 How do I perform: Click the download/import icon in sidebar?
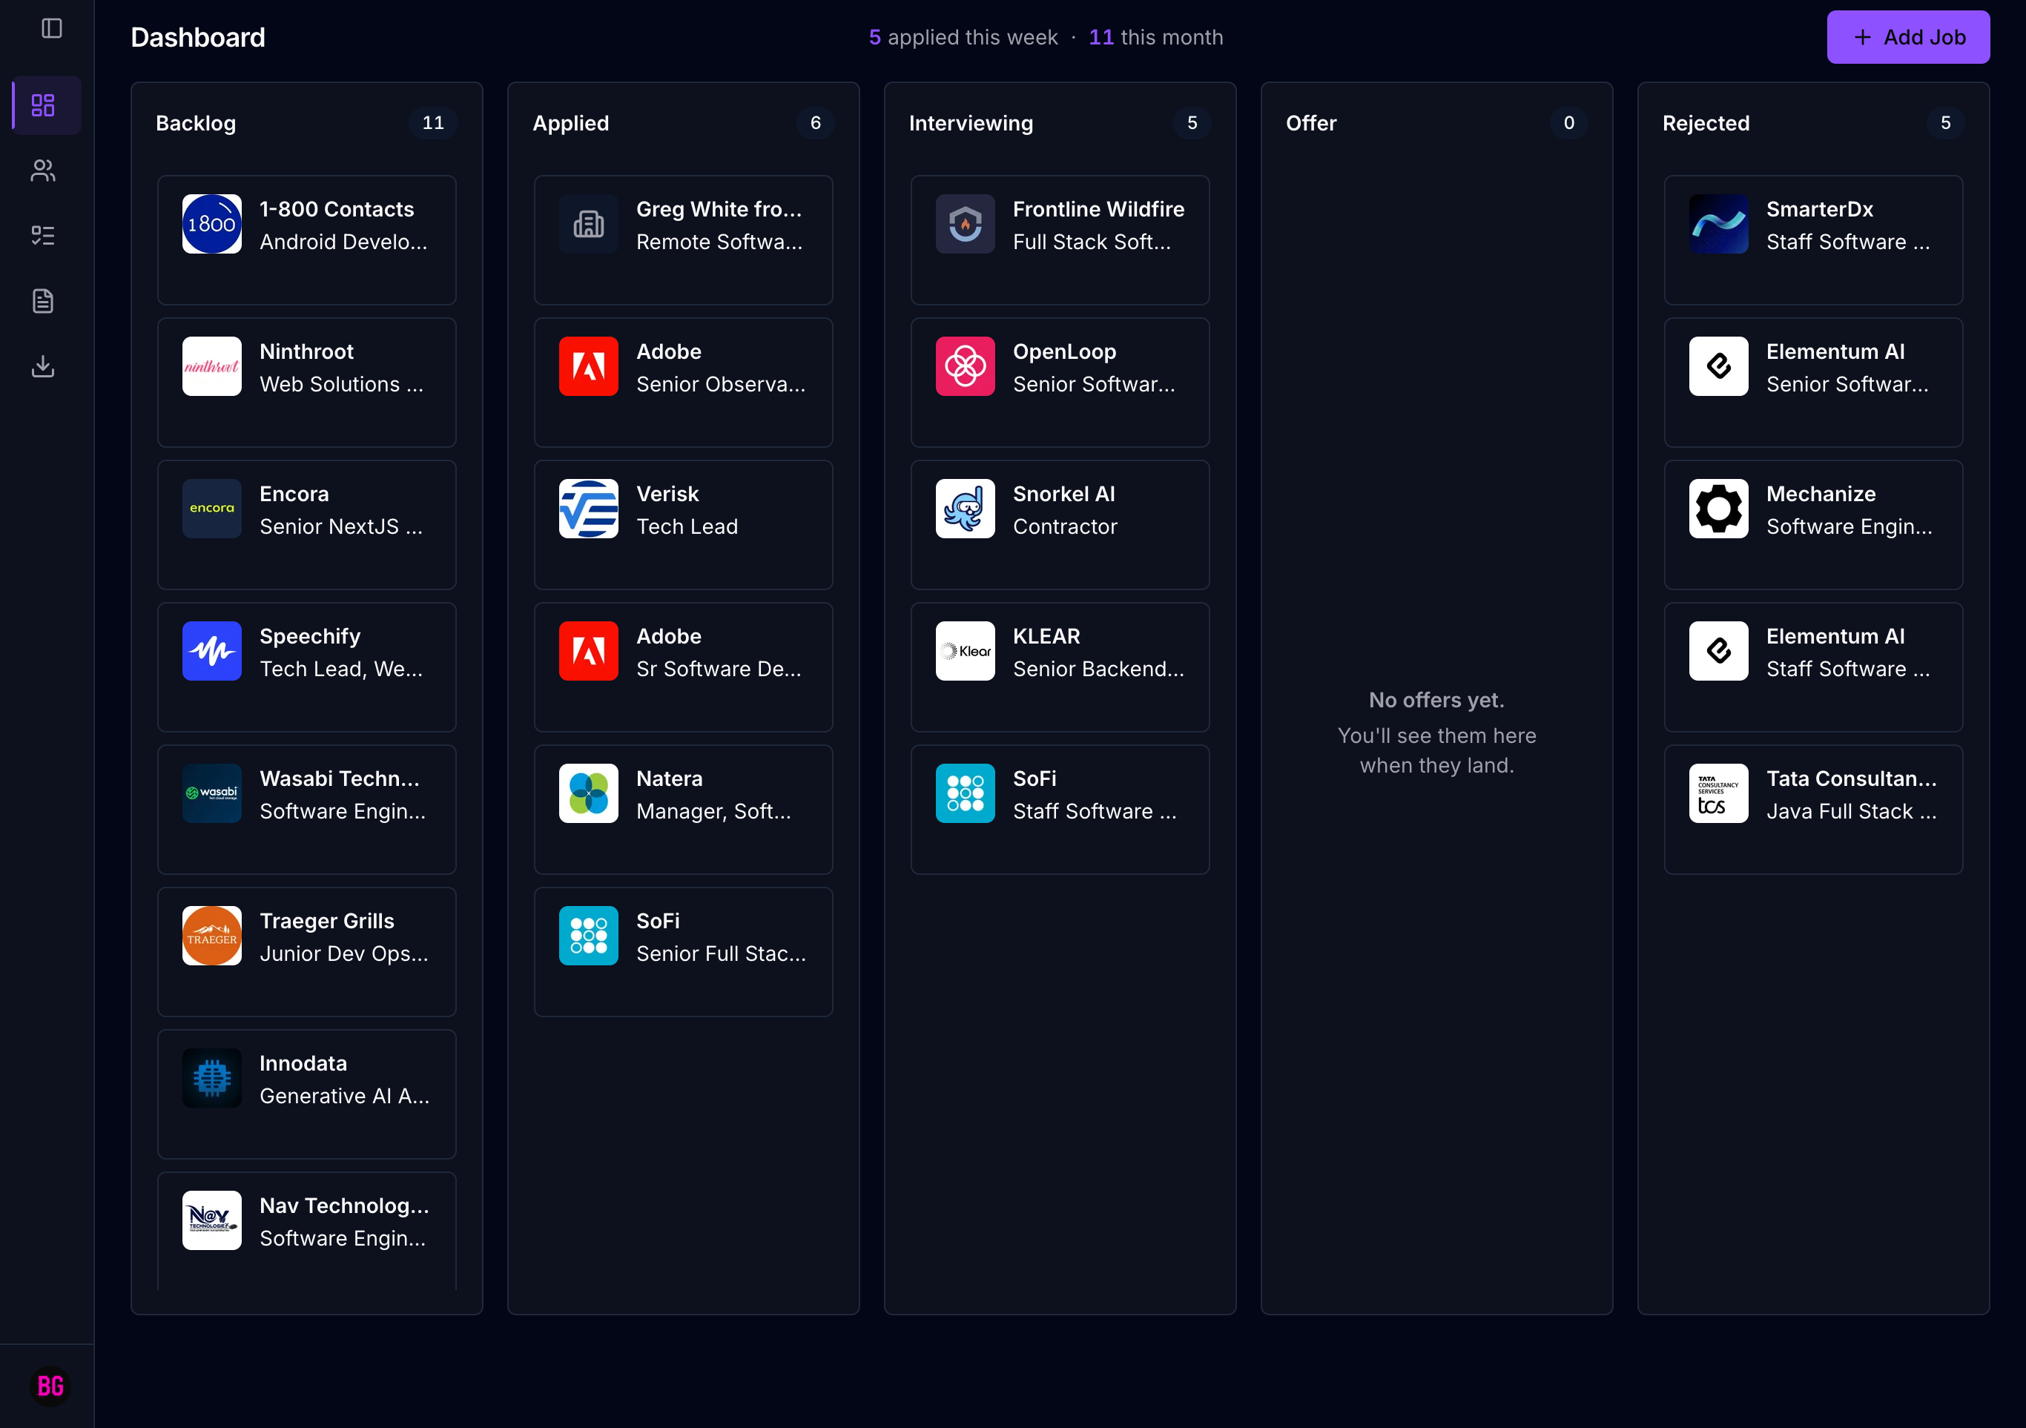pyautogui.click(x=43, y=366)
